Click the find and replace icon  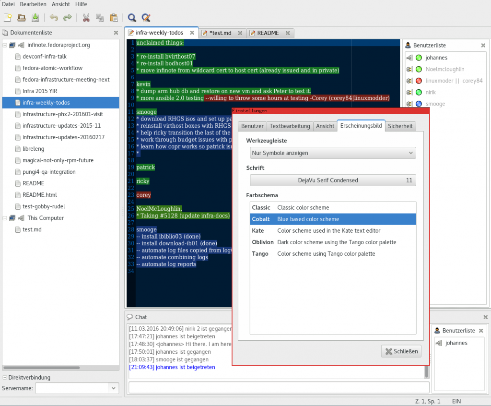click(146, 18)
